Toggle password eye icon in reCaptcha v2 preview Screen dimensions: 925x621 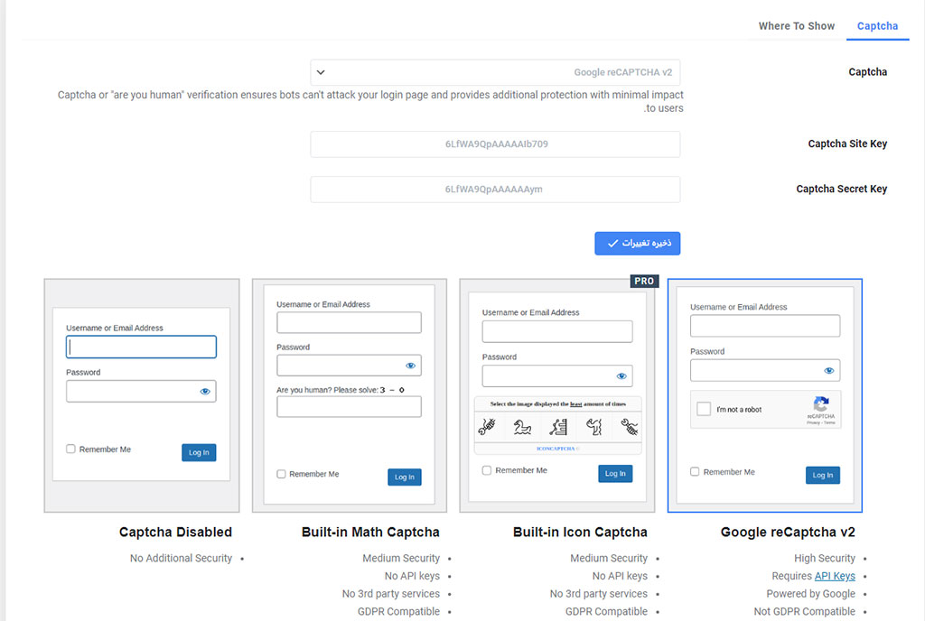(829, 371)
